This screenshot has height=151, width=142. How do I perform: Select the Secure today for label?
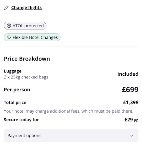(21, 120)
